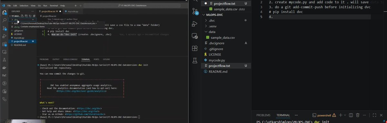Select OUTPUT panel tab in left window

pyautogui.click(x=56, y=59)
